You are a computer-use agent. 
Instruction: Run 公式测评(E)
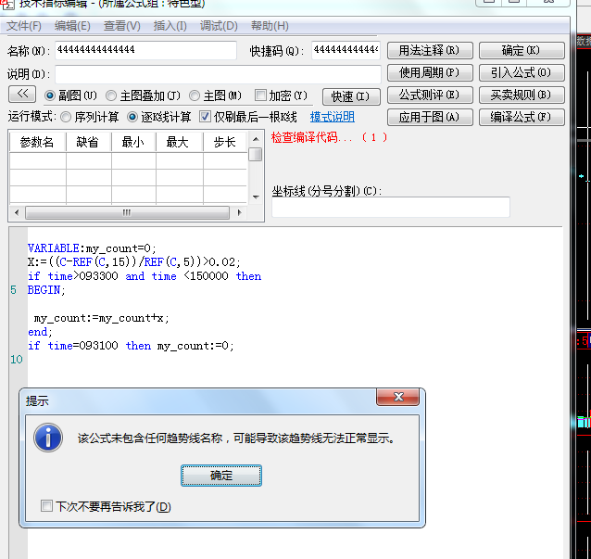(x=430, y=95)
